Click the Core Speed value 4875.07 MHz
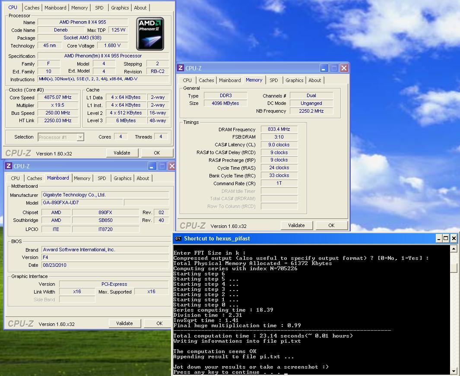 (x=58, y=98)
